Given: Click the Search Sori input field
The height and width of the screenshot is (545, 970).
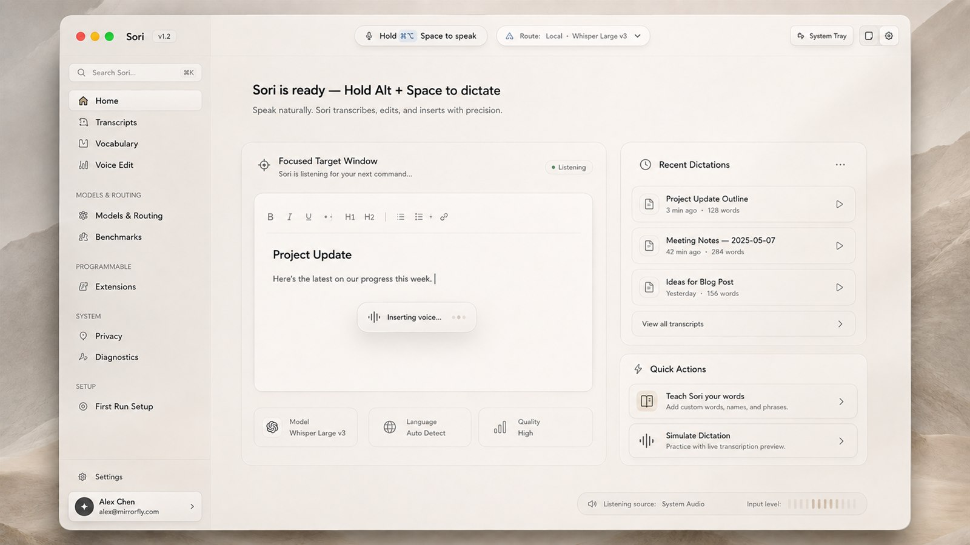Looking at the screenshot, I should click(x=135, y=73).
